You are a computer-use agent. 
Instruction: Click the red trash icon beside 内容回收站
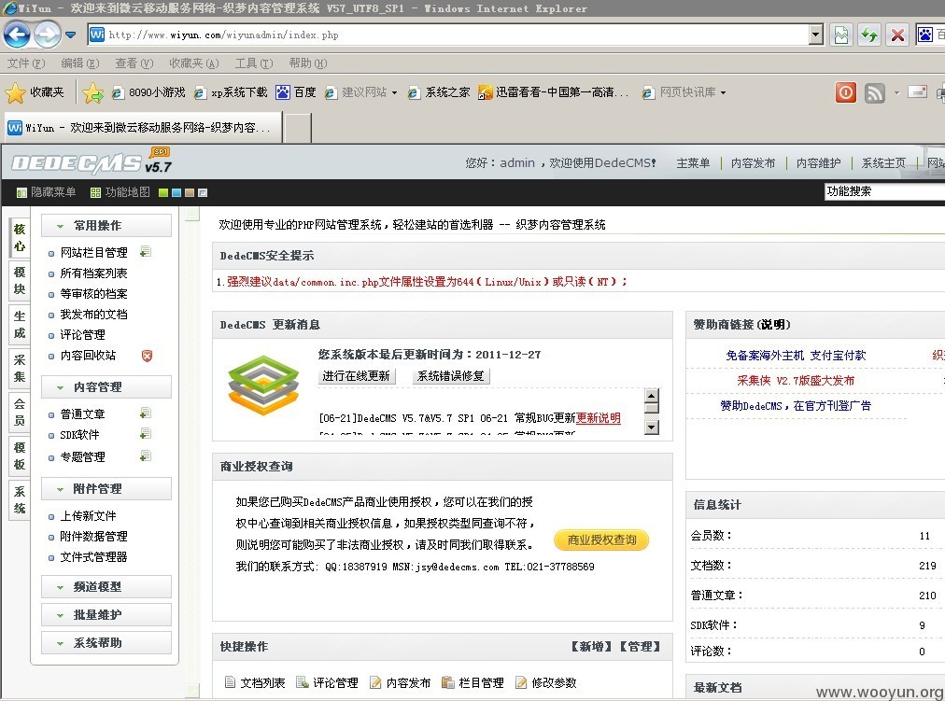coord(147,356)
